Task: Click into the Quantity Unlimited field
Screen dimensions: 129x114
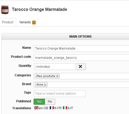Action: click(55, 67)
